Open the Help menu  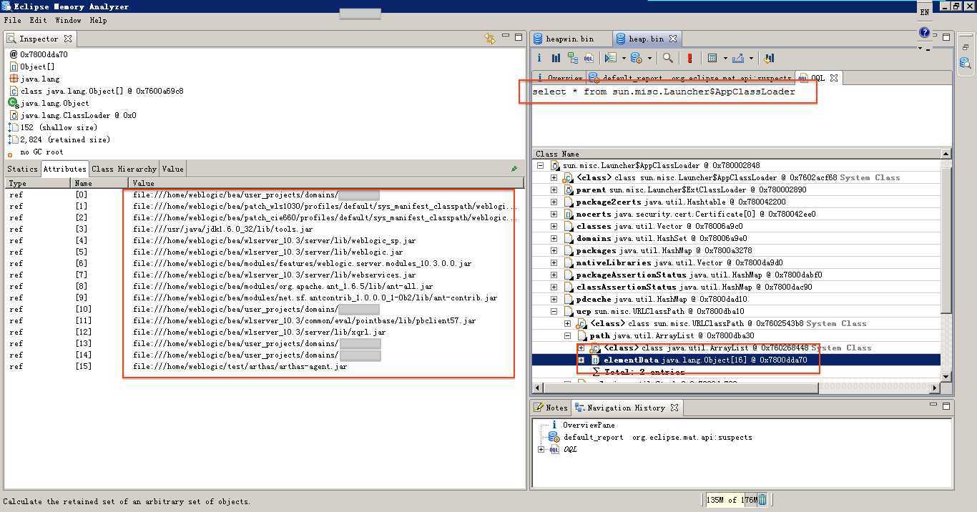(x=98, y=20)
